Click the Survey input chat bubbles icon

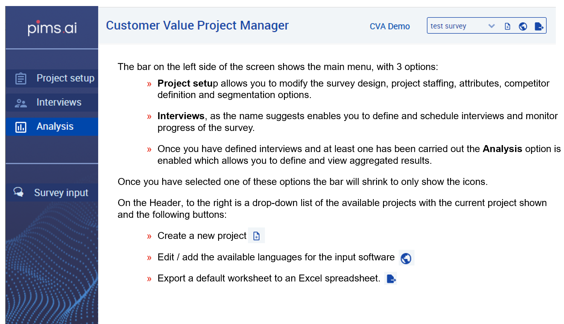(x=18, y=192)
